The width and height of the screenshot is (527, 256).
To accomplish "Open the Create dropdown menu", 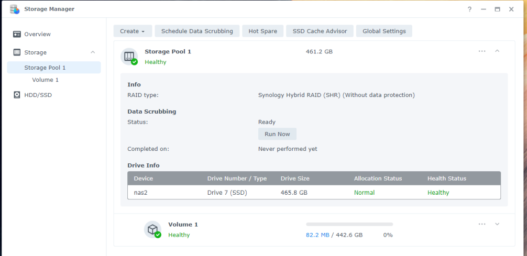I will pyautogui.click(x=132, y=31).
